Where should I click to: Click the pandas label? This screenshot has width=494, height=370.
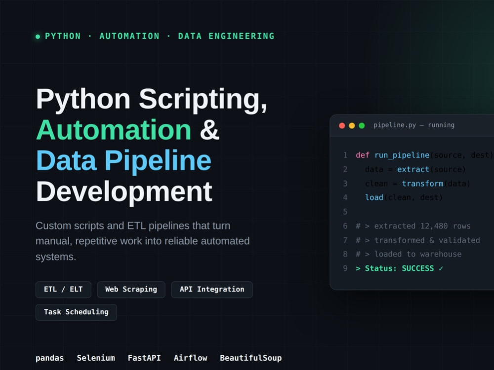[49, 358]
